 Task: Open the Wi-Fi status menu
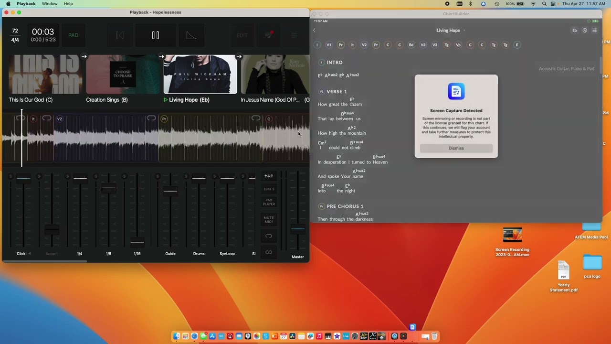533,4
